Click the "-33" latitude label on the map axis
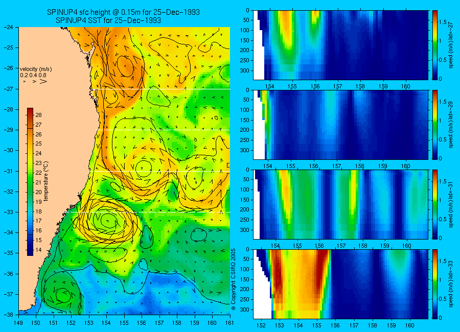This screenshot has height=332, width=460. (x=8, y=212)
